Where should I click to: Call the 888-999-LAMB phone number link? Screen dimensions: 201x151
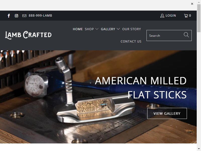(x=40, y=16)
